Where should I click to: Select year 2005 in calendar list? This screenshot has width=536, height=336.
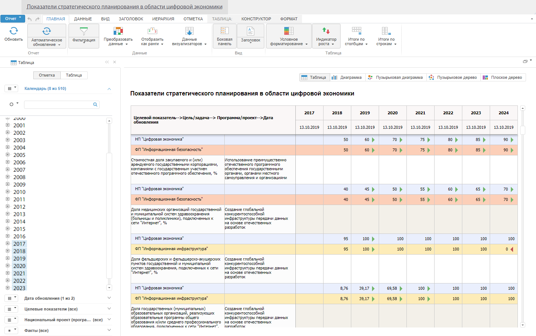pos(19,155)
